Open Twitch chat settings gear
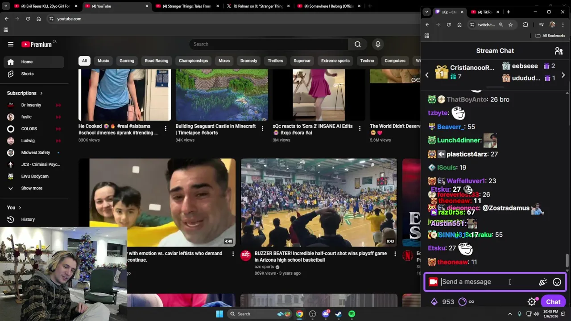The height and width of the screenshot is (321, 571). tap(532, 302)
